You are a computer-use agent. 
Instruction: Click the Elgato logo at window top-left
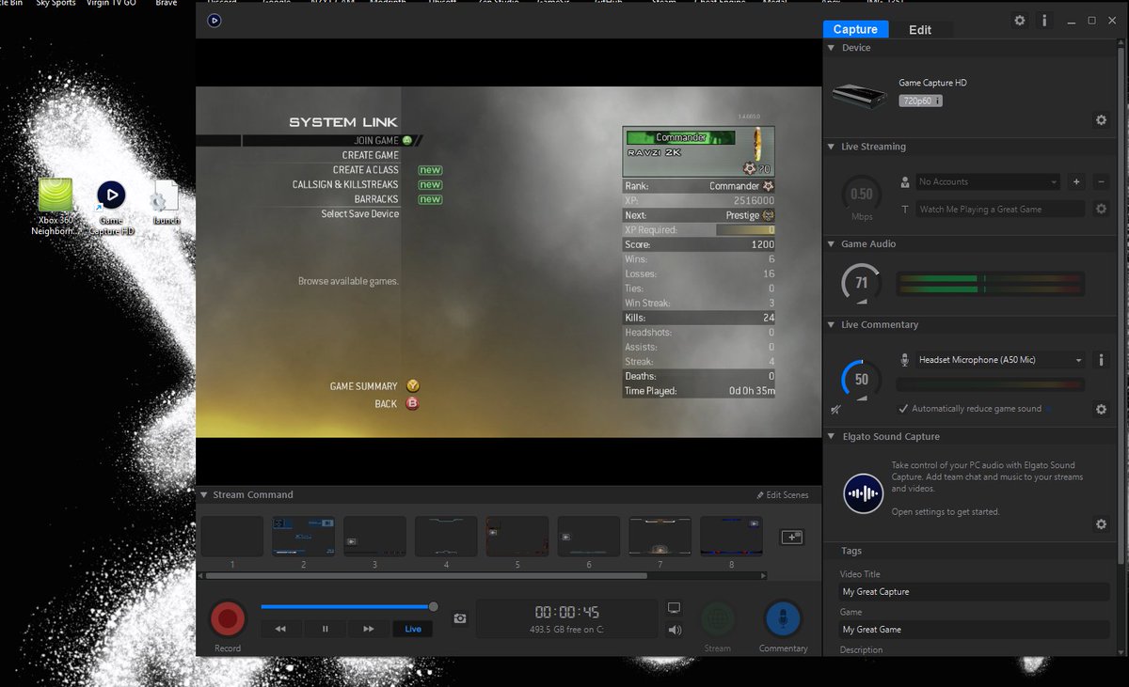pyautogui.click(x=214, y=20)
